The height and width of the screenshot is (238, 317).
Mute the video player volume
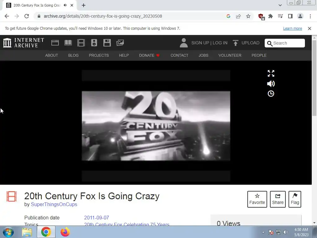[271, 84]
